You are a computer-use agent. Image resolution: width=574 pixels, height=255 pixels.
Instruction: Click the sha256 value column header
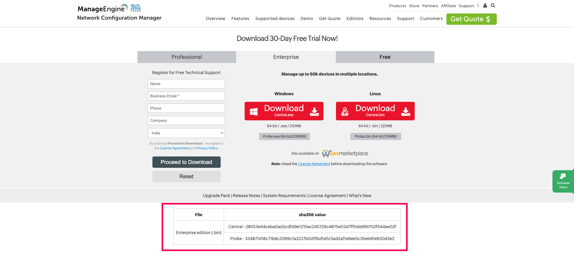pyautogui.click(x=312, y=215)
